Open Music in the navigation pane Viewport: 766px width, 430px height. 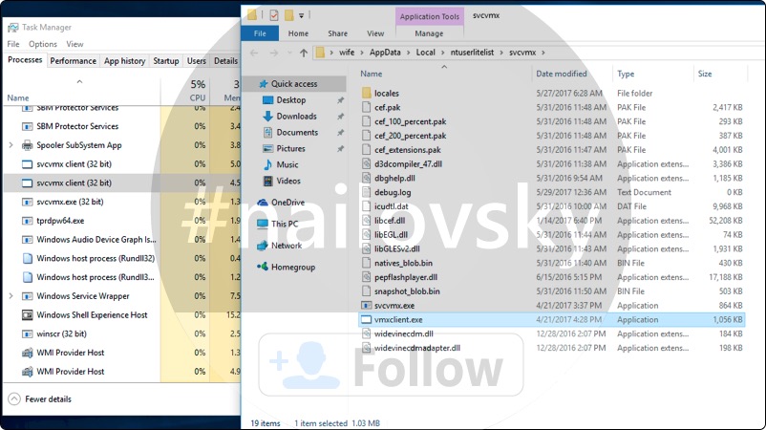click(x=287, y=164)
